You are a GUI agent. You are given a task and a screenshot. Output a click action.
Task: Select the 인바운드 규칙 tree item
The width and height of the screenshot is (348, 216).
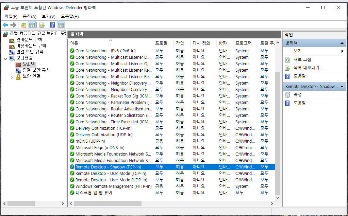[29, 40]
